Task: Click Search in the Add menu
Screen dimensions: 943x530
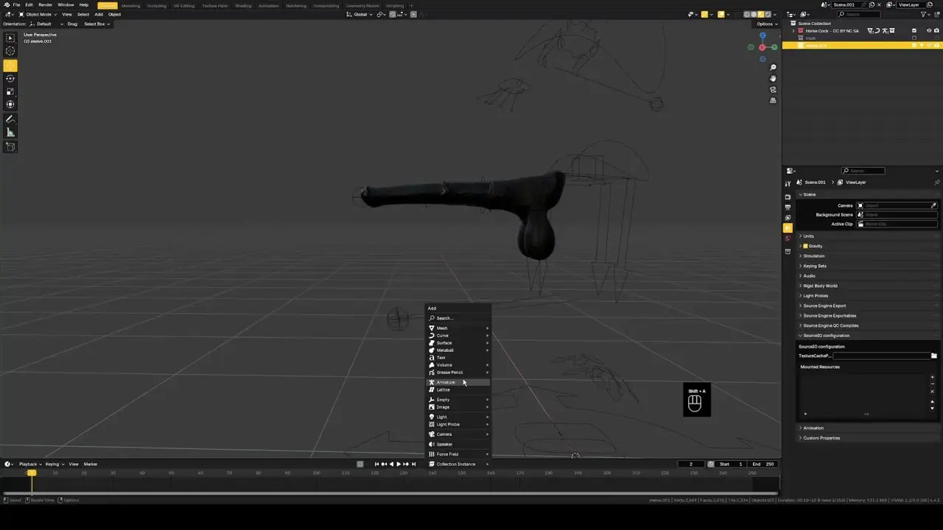Action: point(458,318)
